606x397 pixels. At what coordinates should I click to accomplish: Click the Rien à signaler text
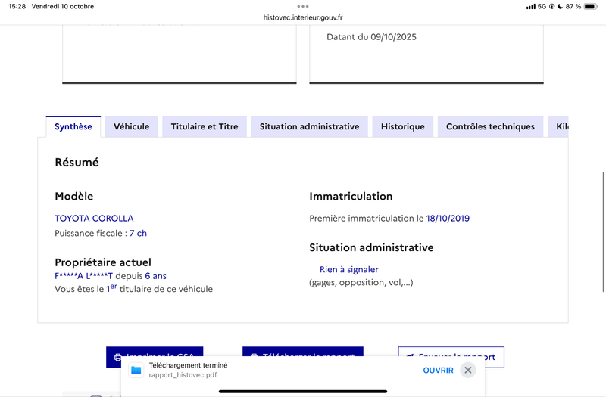tap(348, 269)
